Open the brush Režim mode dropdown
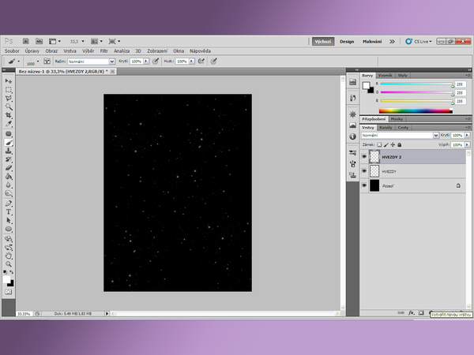Viewport: 474px width, 355px height. coord(89,61)
